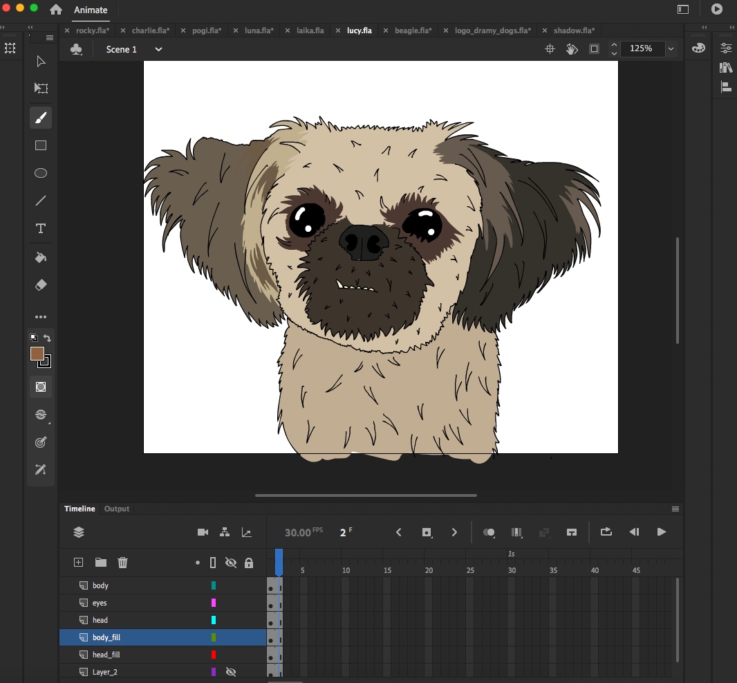Image resolution: width=737 pixels, height=683 pixels.
Task: Delete layer with the trash icon
Action: (x=122, y=563)
